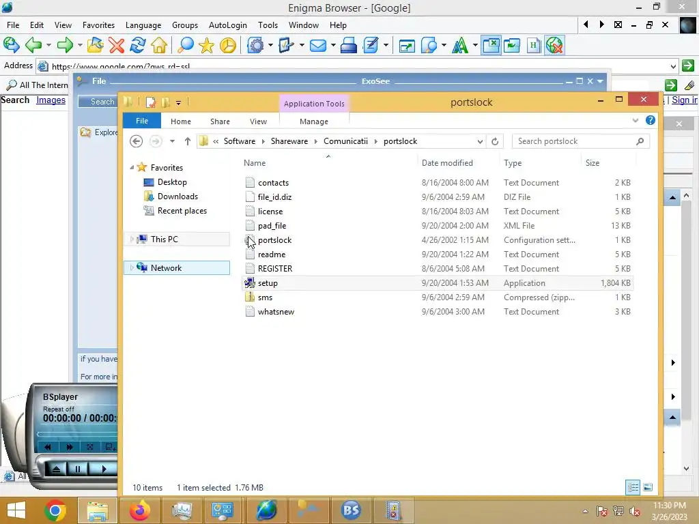Click BSplayer play button
This screenshot has width=699, height=524.
(x=104, y=469)
